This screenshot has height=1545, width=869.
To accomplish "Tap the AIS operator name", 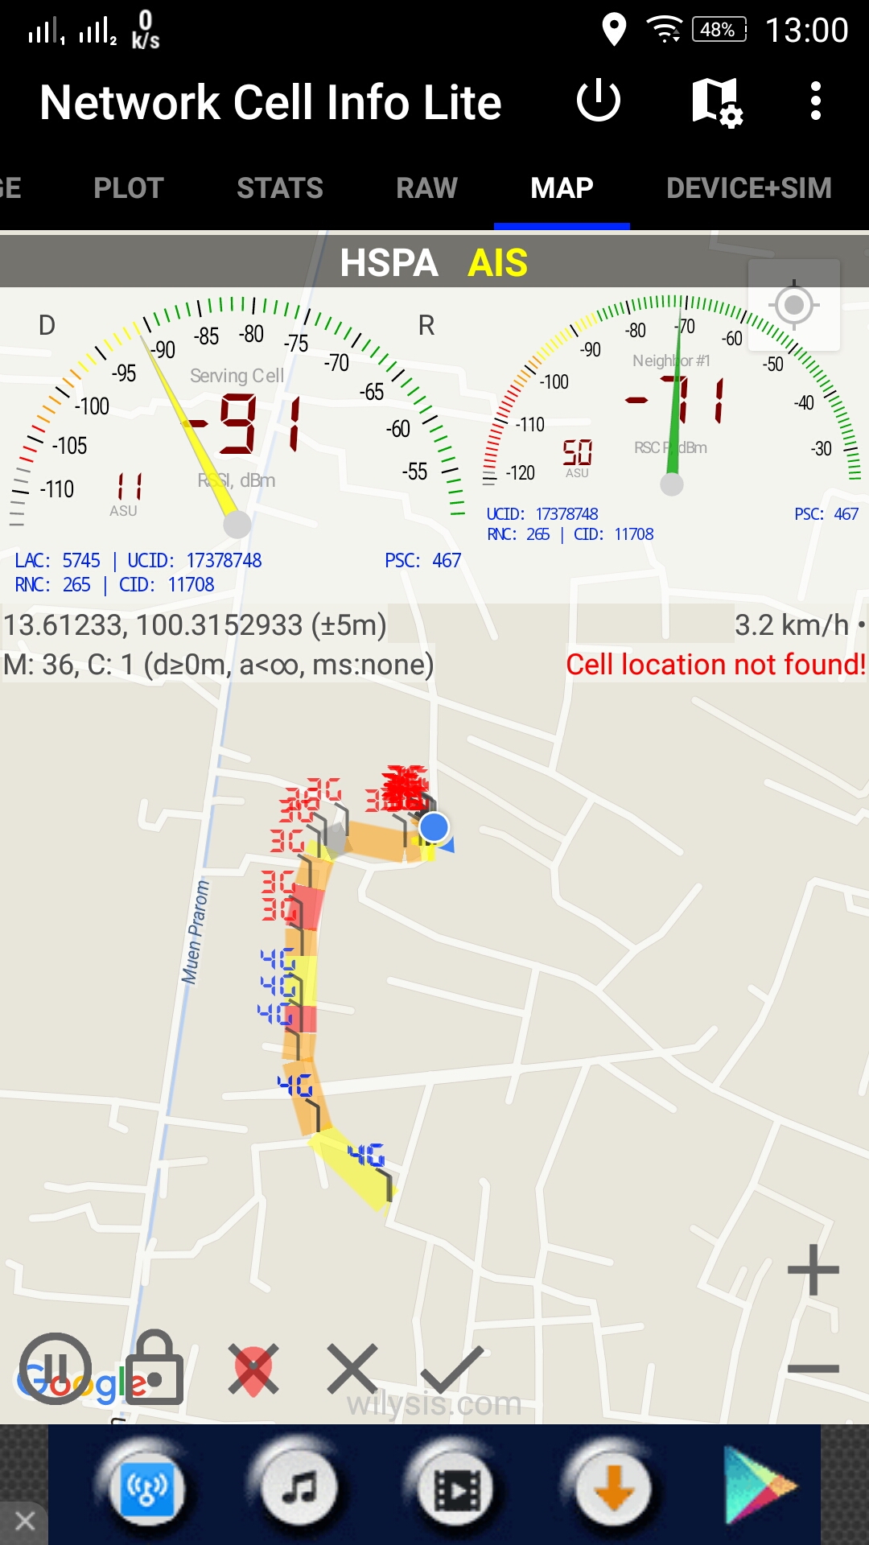I will (x=497, y=262).
